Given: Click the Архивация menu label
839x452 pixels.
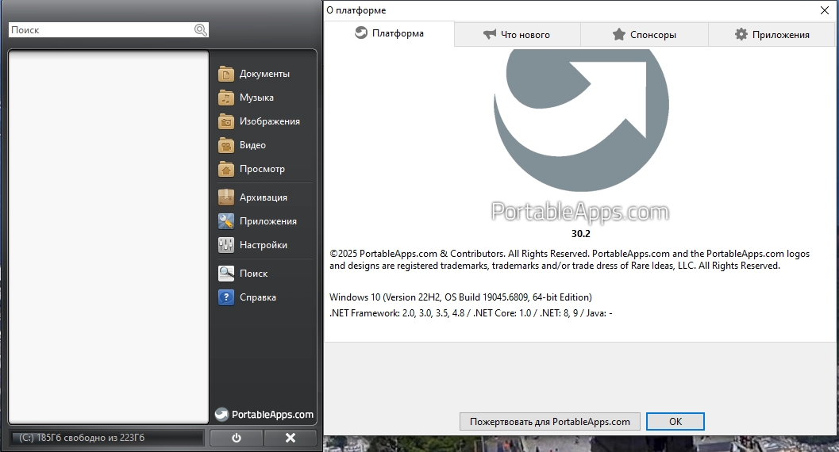Looking at the screenshot, I should pos(264,197).
